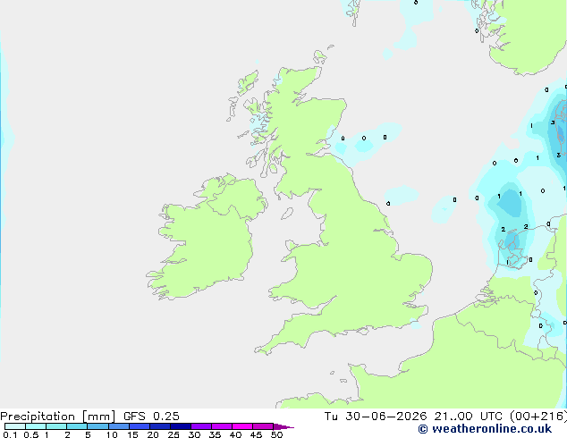This screenshot has width=567, height=438.
Task: Click the '50' legend scale label
Action: [276, 434]
